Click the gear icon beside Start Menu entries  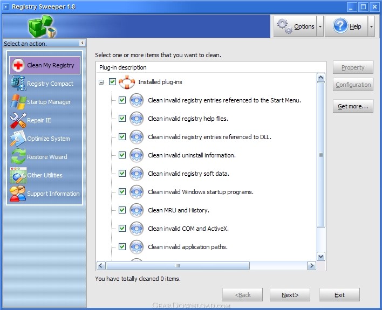(137, 100)
